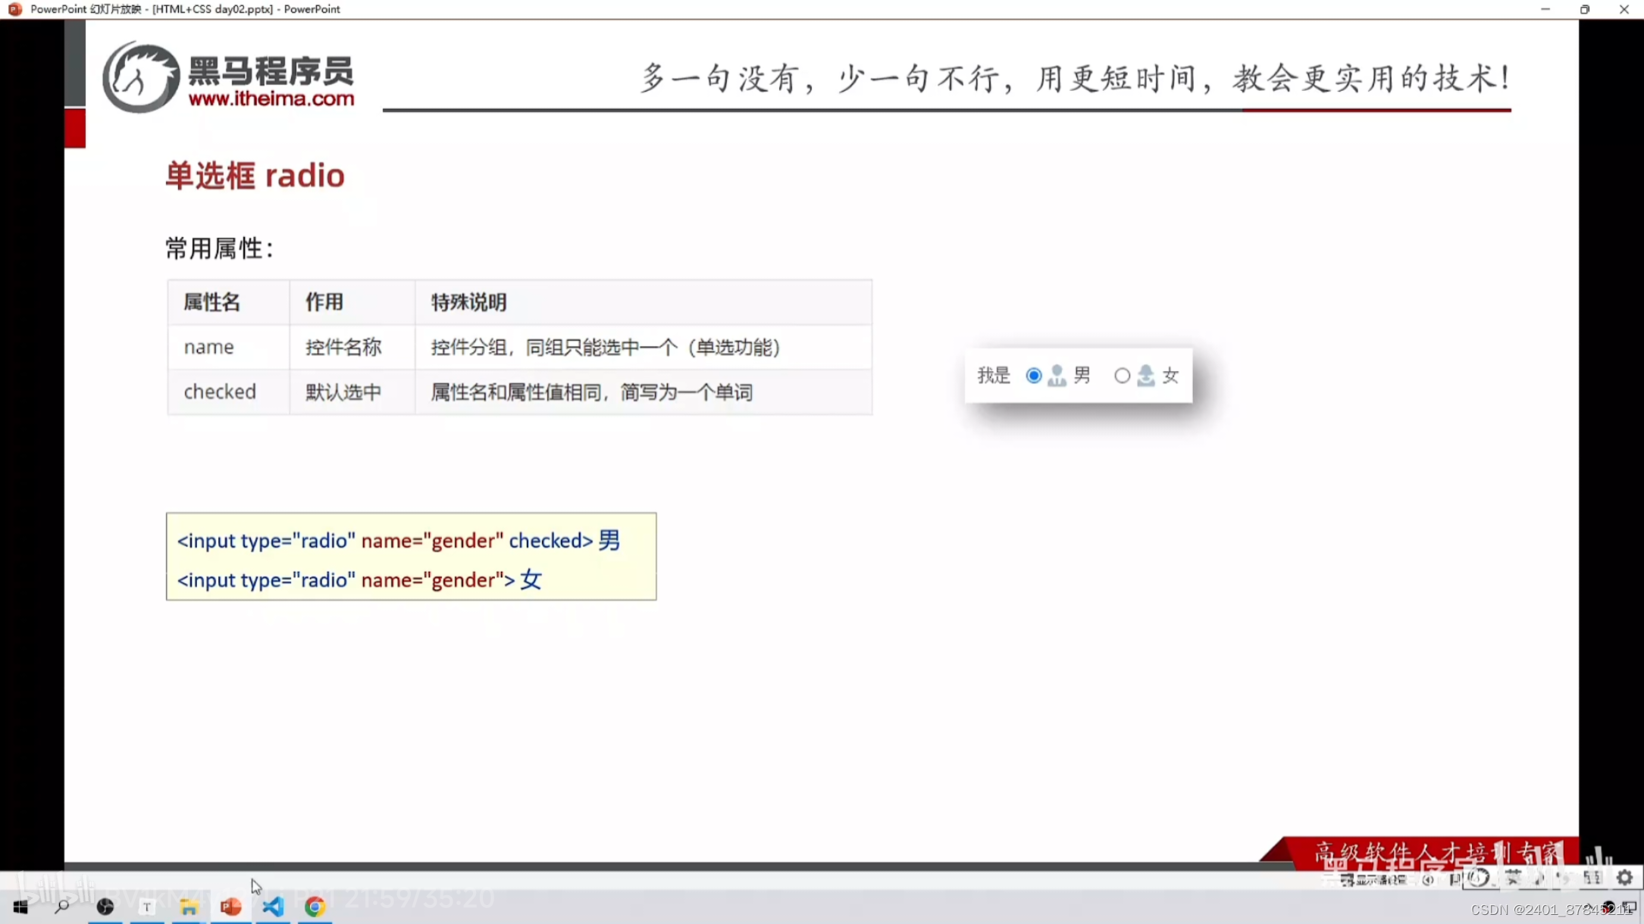Select the PowerPoint icon in the taskbar
1644x924 pixels.
pyautogui.click(x=230, y=907)
